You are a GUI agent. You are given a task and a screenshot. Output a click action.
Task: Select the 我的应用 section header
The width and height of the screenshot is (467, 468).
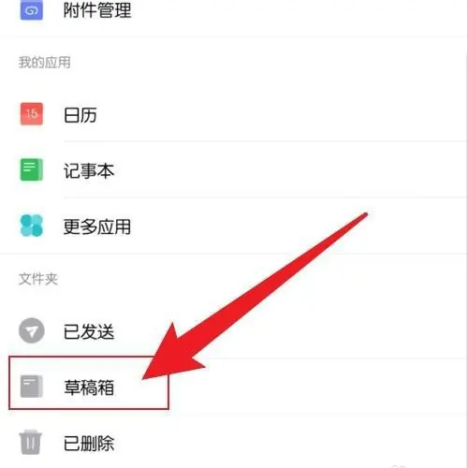click(45, 63)
